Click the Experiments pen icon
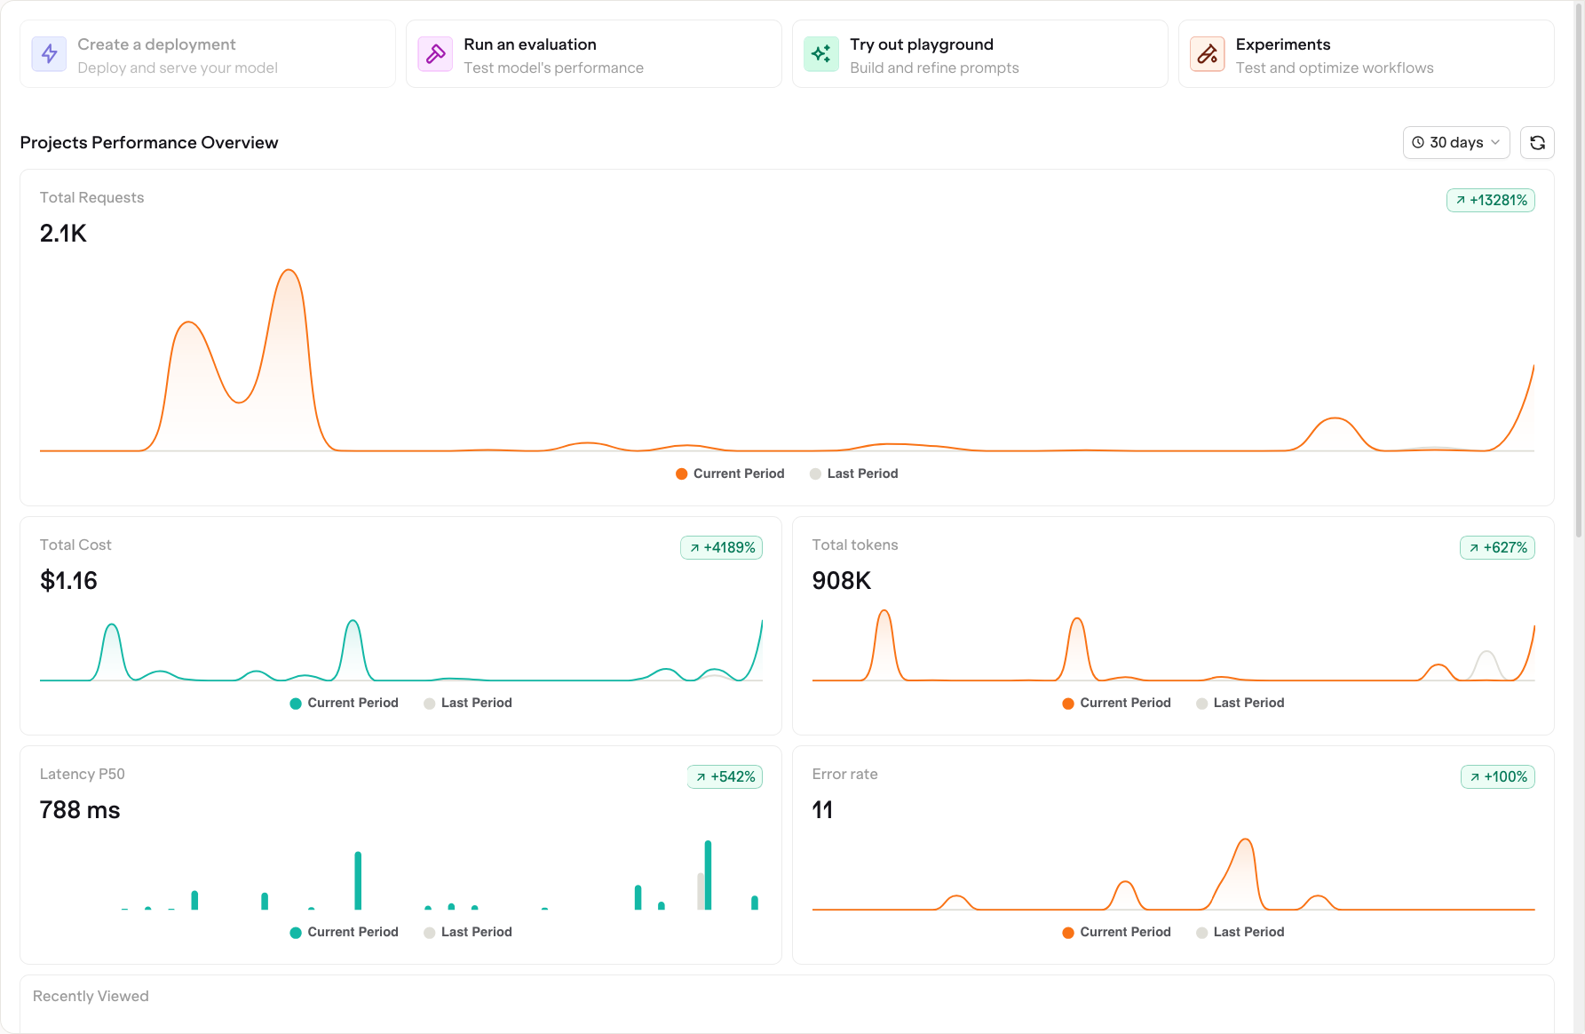 click(x=1208, y=53)
